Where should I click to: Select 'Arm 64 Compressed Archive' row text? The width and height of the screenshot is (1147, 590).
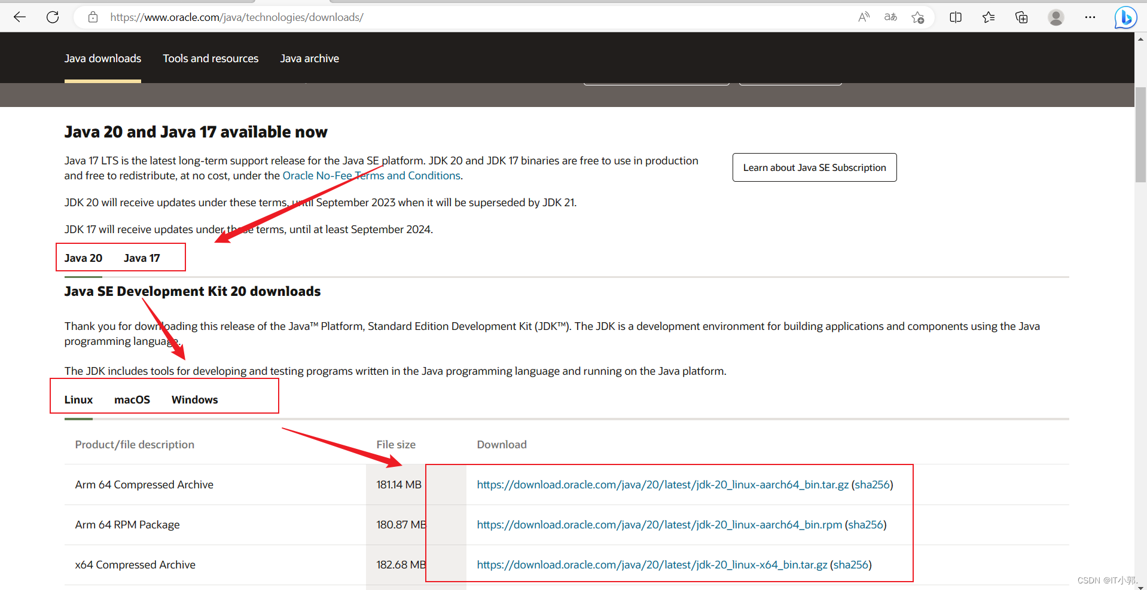tap(144, 485)
